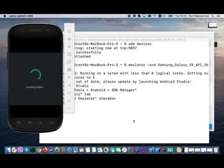Open the Trash in the Dock

pyautogui.click(x=216, y=150)
